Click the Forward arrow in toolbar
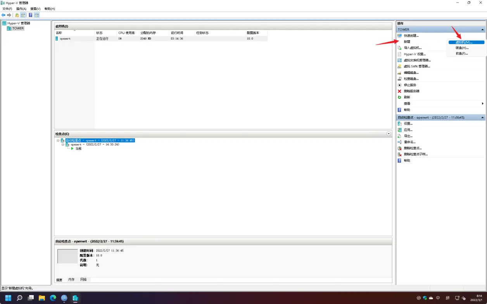This screenshot has height=304, width=487. point(9,15)
